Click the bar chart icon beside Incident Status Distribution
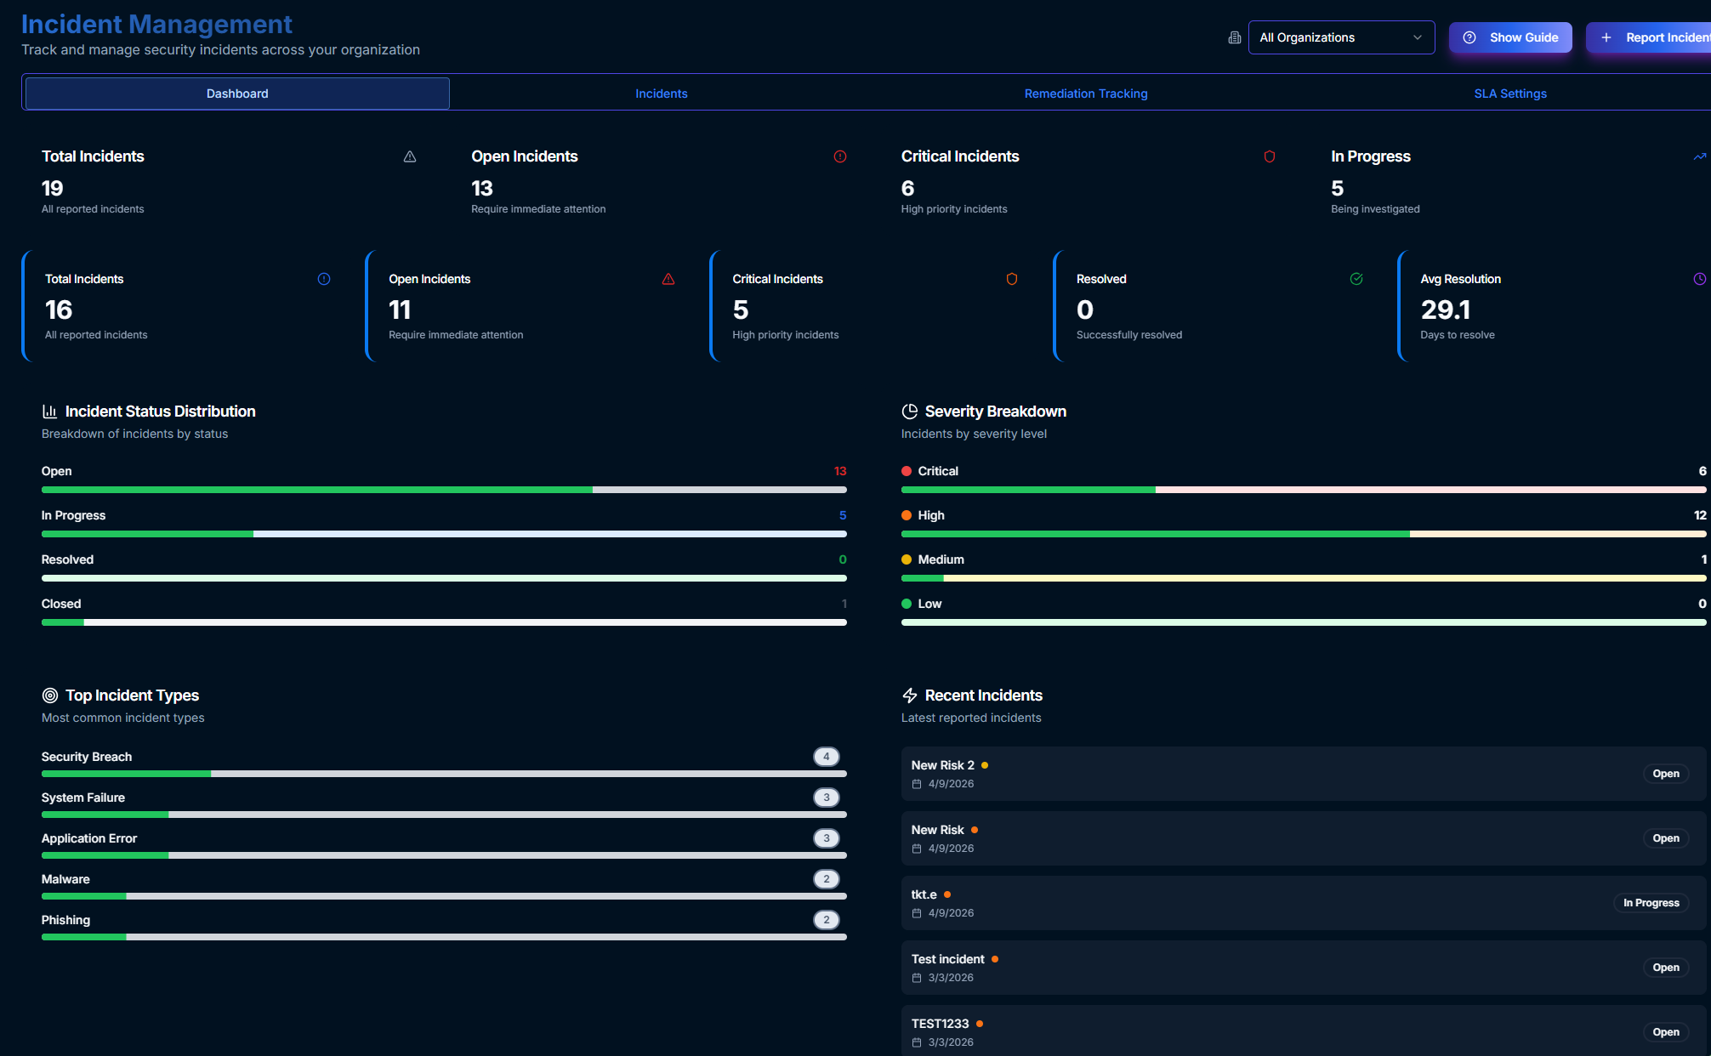Screen dimensions: 1711x1056 (x=50, y=412)
